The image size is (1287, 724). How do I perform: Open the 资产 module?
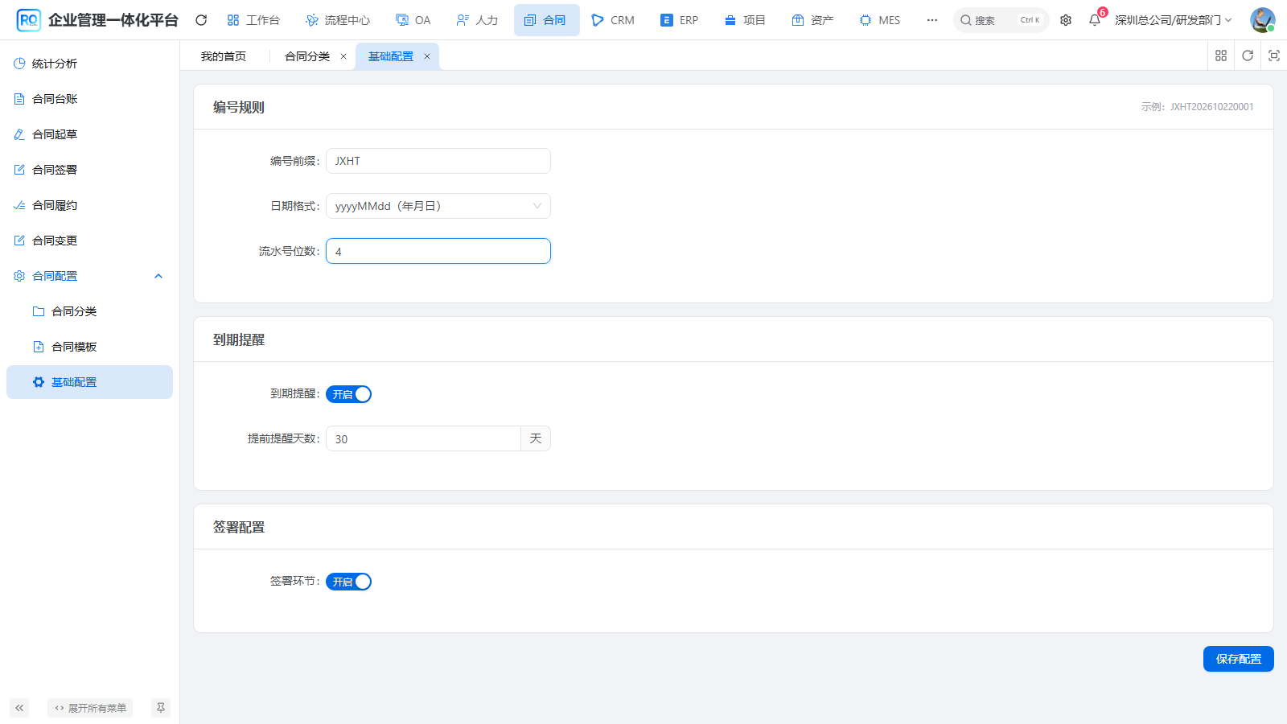(812, 20)
